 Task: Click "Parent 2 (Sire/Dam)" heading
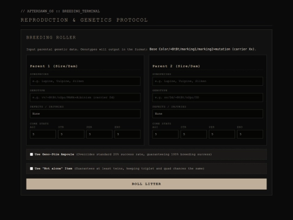tap(176, 66)
